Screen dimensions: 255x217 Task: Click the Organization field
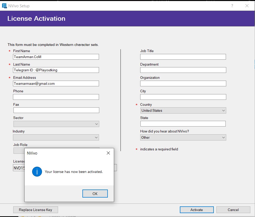pos(183,83)
